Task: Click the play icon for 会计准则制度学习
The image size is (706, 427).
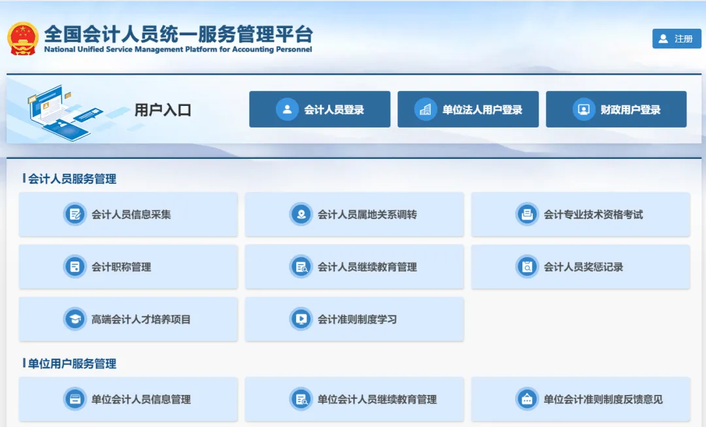Action: coord(301,318)
